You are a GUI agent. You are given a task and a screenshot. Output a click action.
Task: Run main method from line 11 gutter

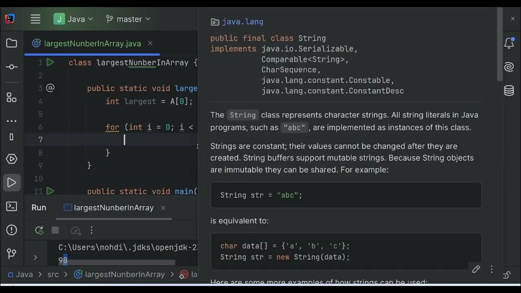pyautogui.click(x=50, y=191)
